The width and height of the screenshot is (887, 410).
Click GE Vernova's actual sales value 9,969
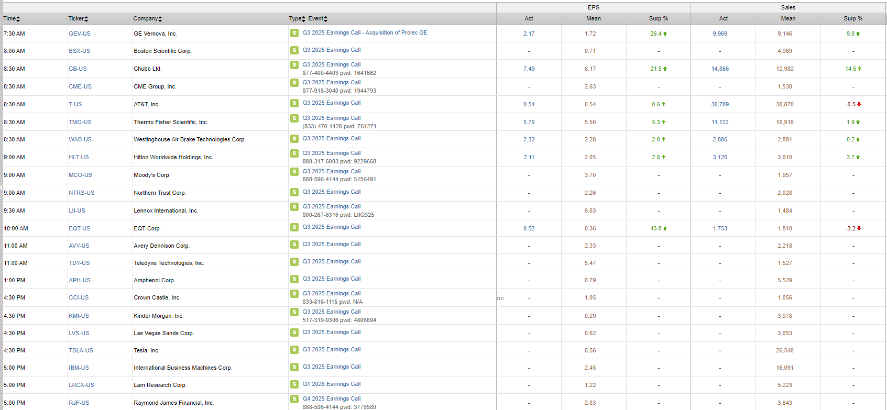(x=720, y=34)
